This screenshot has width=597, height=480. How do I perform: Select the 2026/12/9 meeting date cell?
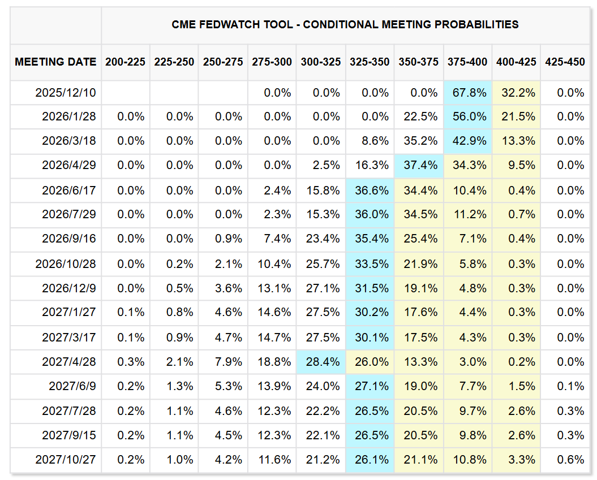[68, 288]
